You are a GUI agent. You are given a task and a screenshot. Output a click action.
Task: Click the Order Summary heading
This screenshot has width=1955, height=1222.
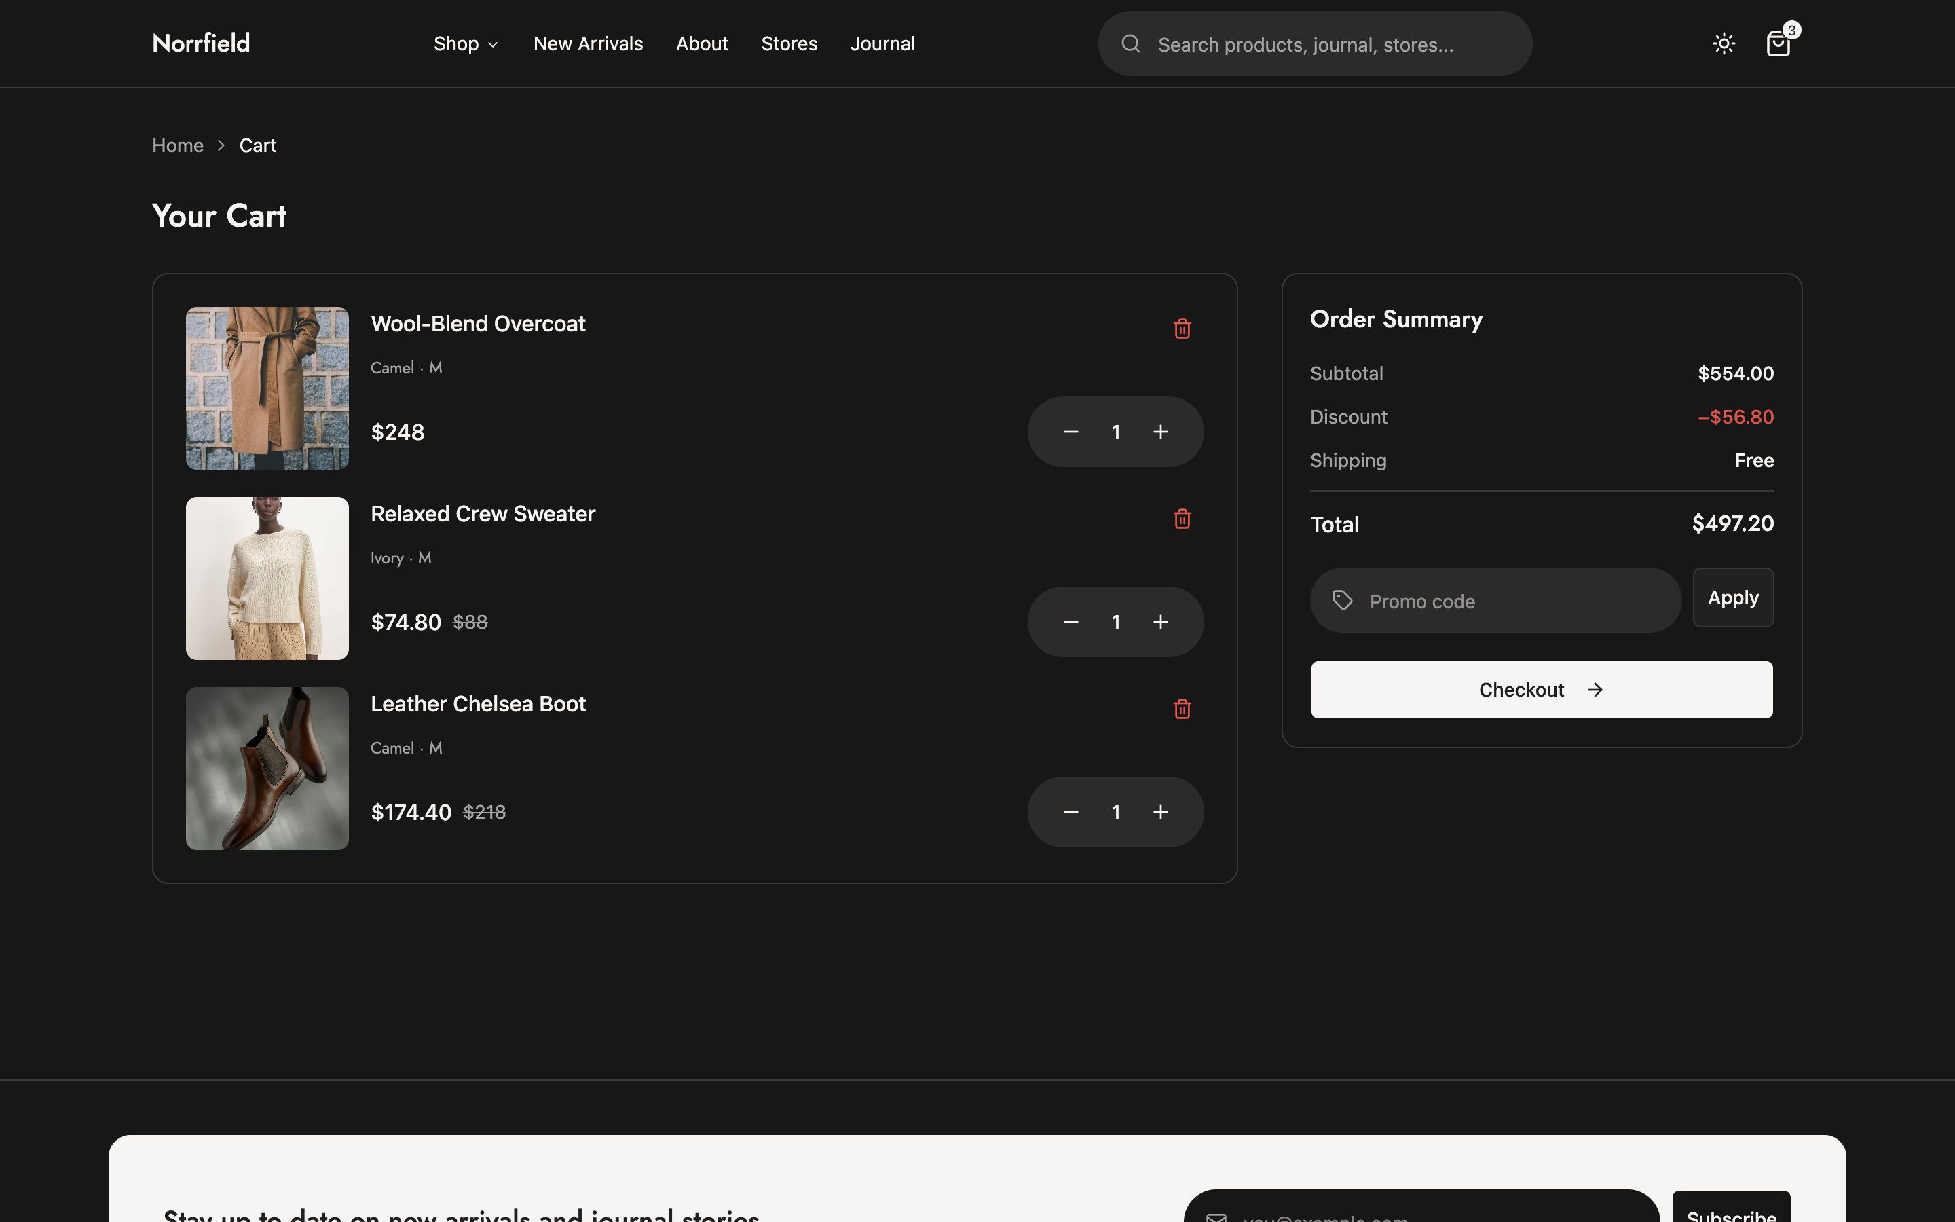coord(1396,319)
